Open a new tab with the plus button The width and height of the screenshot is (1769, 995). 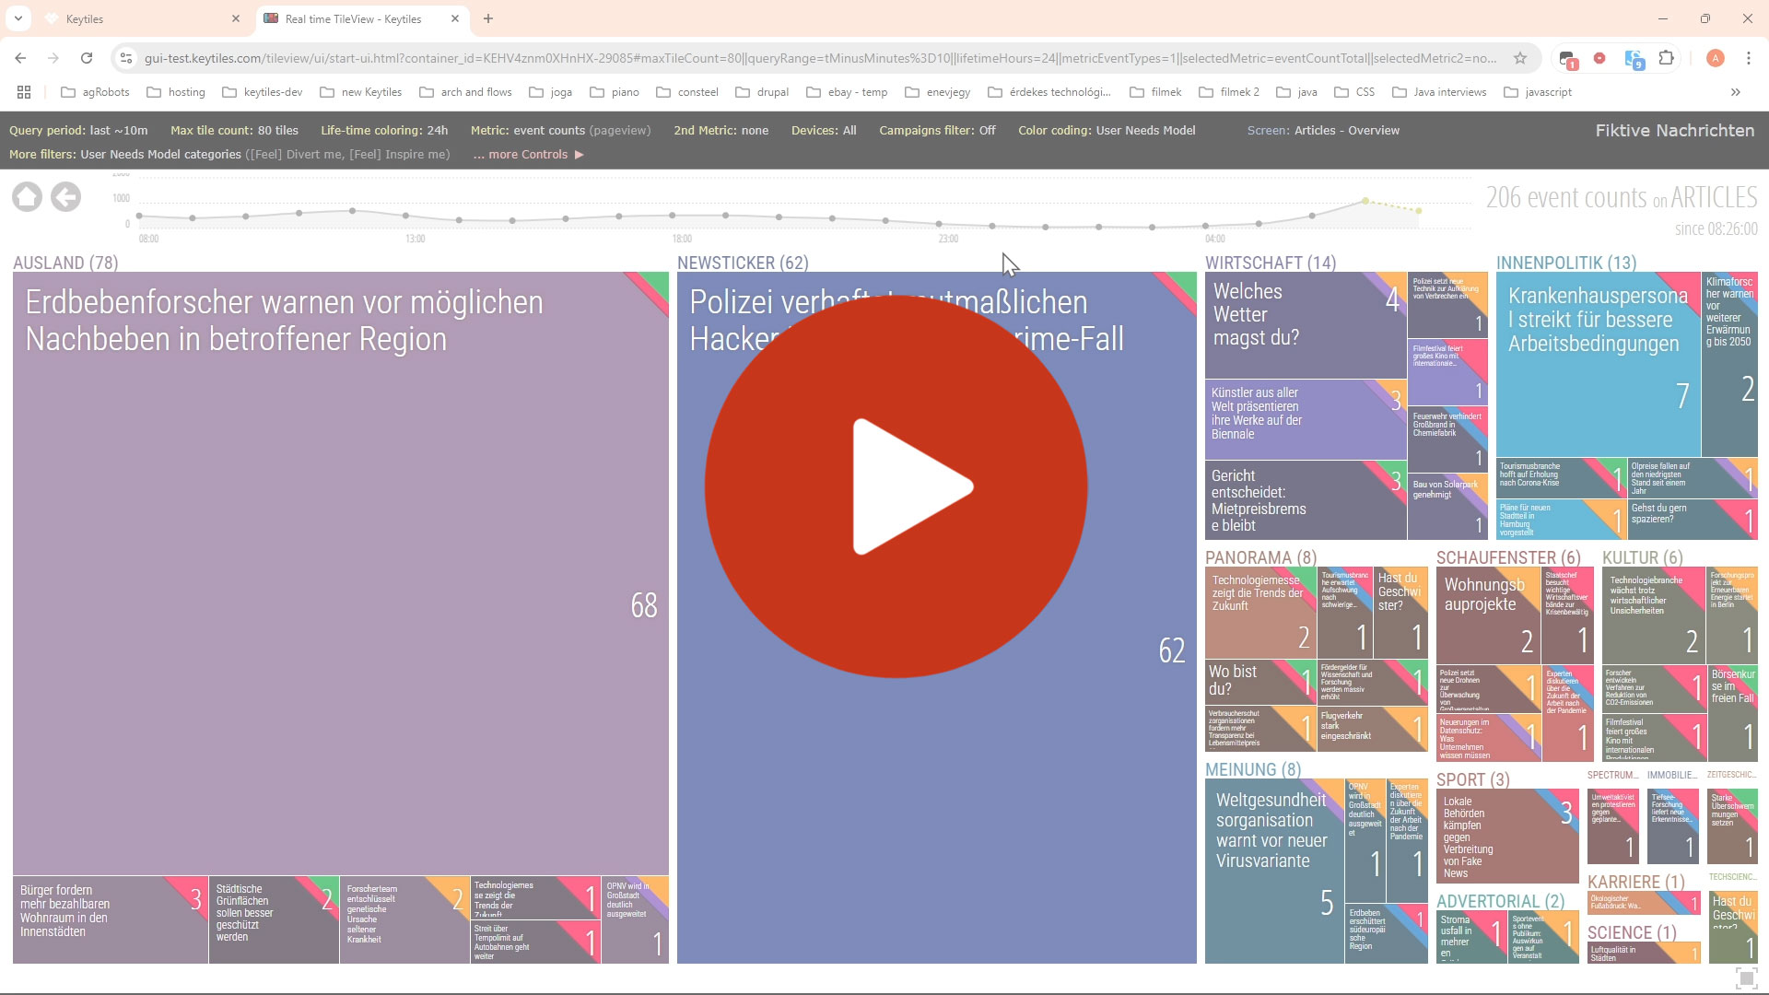point(488,18)
